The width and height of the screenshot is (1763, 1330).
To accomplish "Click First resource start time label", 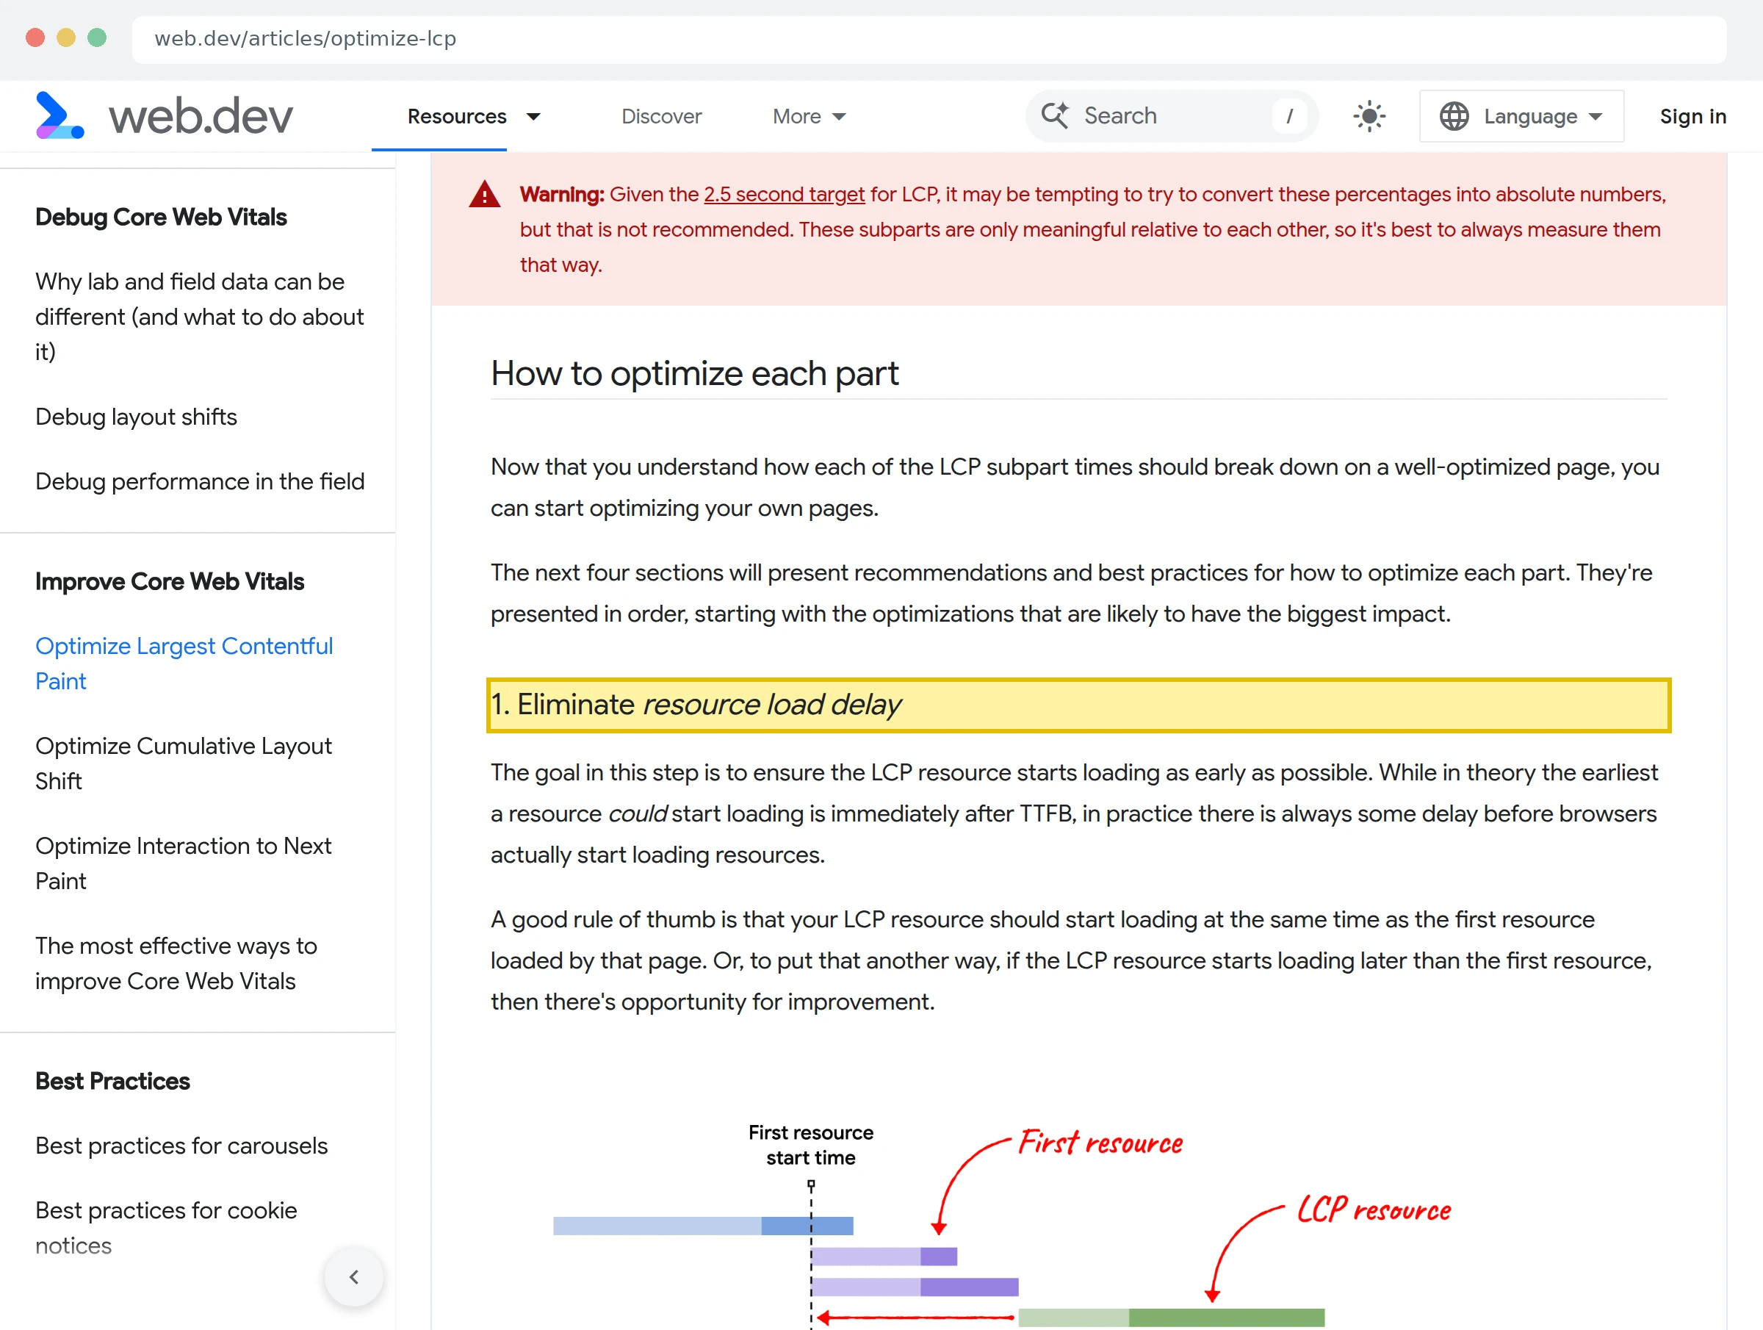I will pos(810,1145).
